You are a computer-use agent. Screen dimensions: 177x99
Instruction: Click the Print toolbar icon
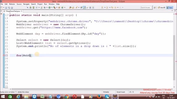point(12,7)
